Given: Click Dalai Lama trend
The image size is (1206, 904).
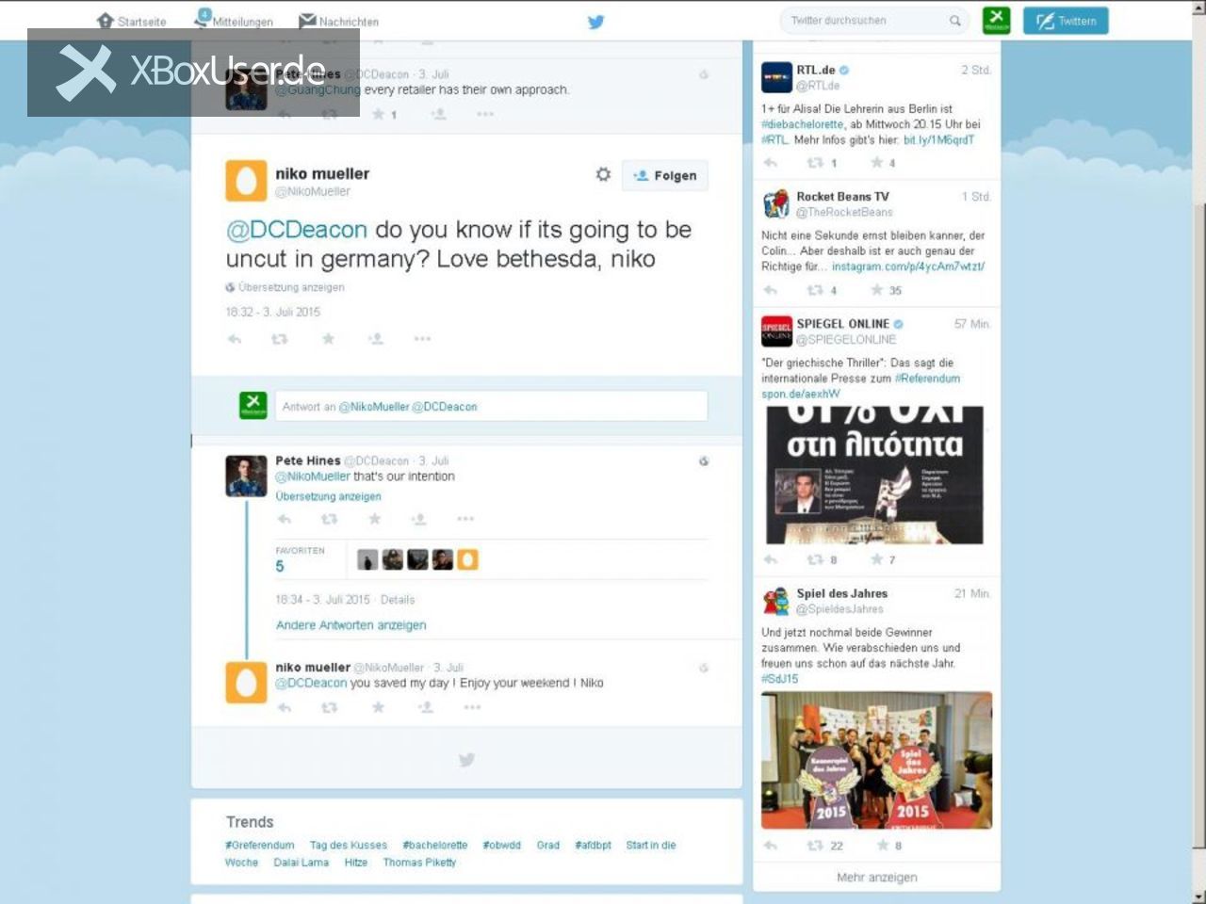Looking at the screenshot, I should click(301, 863).
